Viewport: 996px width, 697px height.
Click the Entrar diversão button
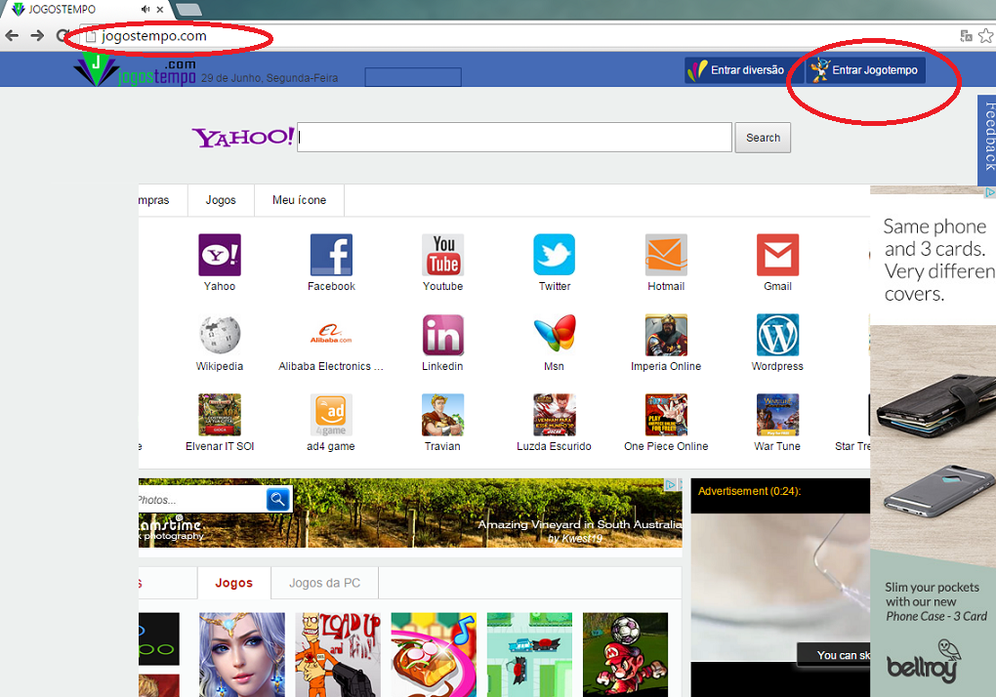744,70
